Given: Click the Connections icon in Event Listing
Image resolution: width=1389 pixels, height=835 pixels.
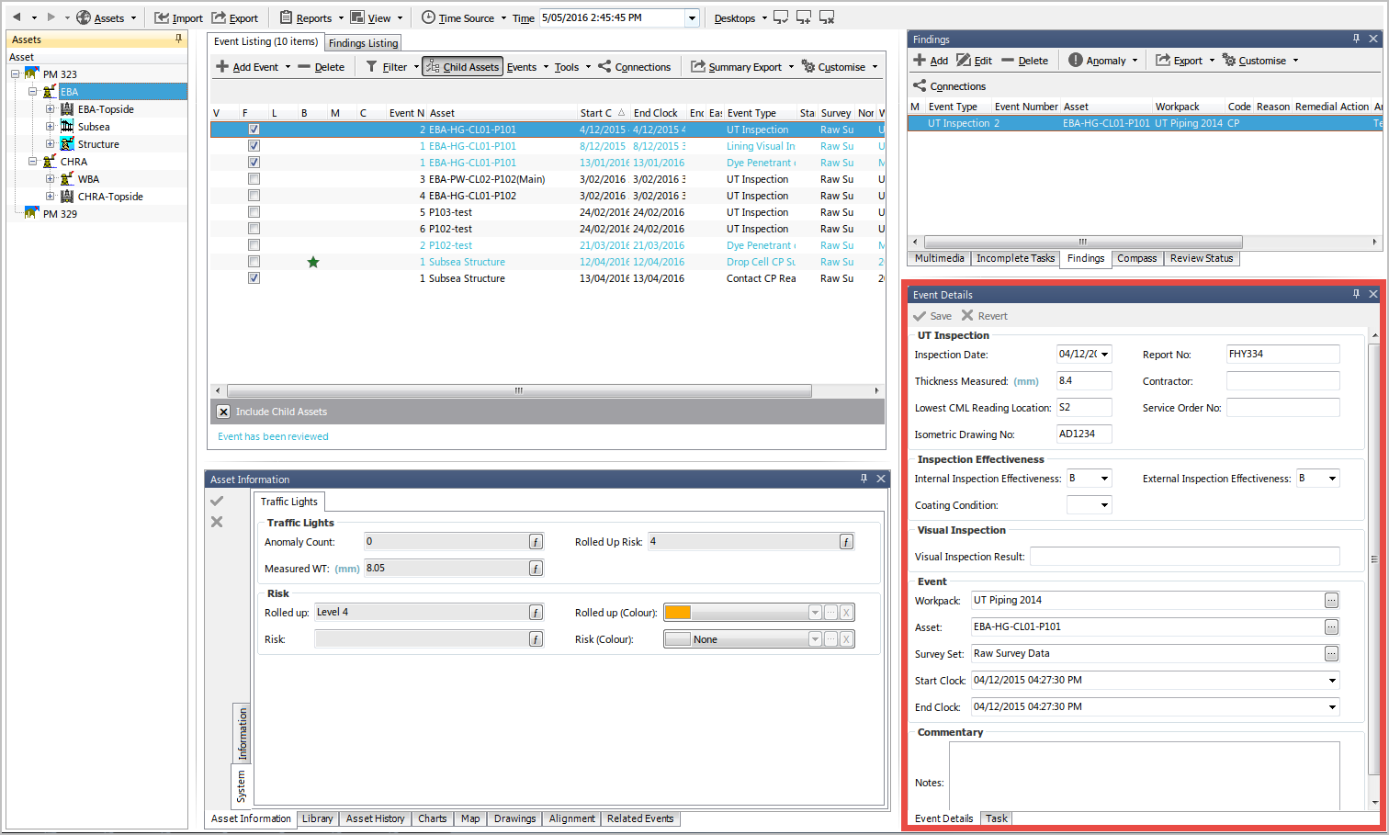Looking at the screenshot, I should [604, 67].
